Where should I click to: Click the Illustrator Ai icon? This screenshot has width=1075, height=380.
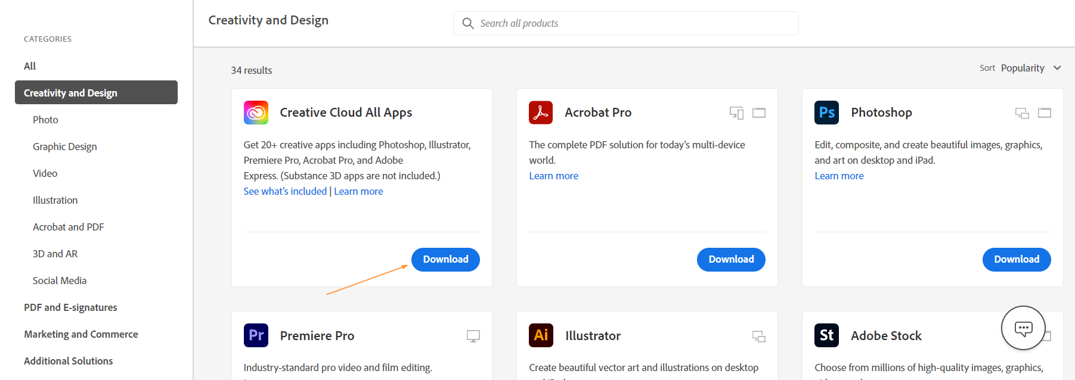point(541,335)
